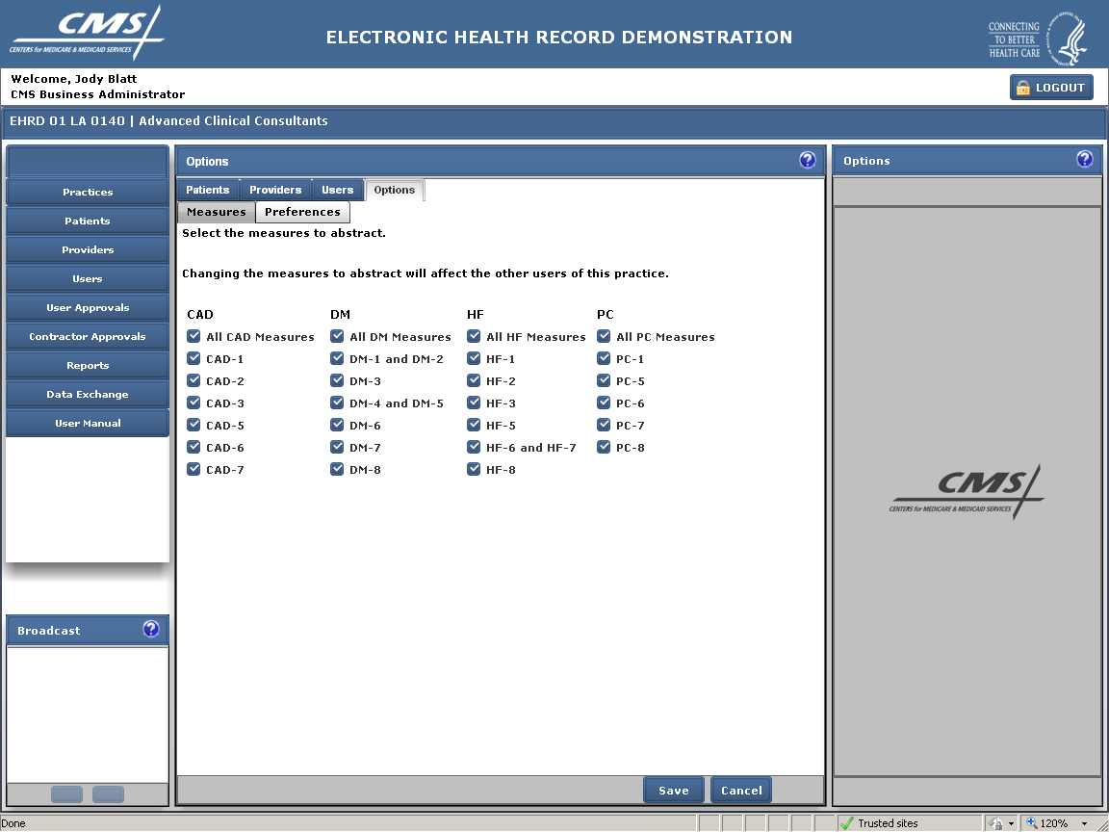Screen dimensions: 1109x832
Task: Click the zoom magnifier icon in status bar
Action: (x=1031, y=822)
